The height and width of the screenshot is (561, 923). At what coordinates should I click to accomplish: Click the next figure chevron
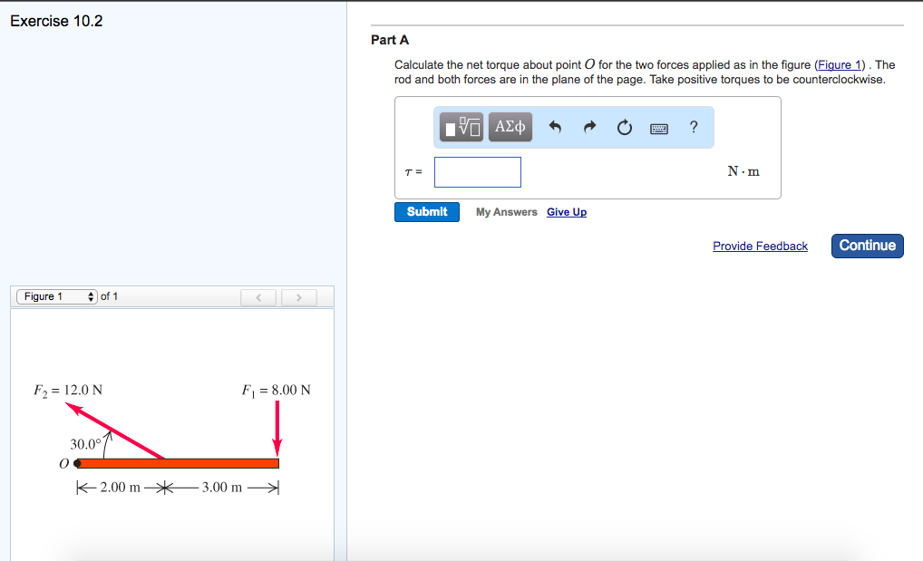tap(298, 296)
